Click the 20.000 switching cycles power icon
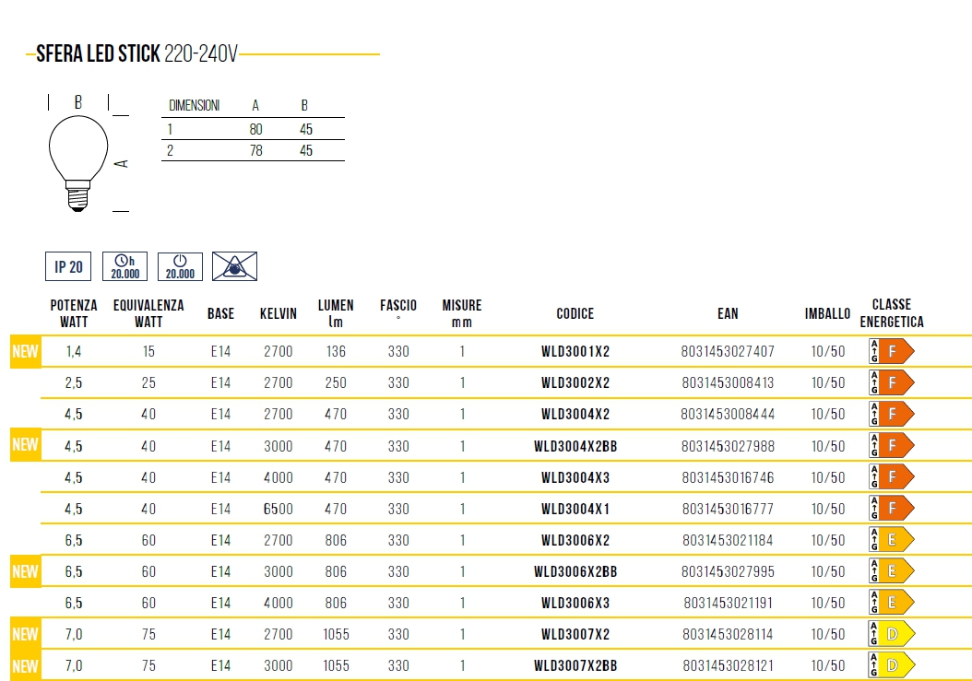 (180, 266)
